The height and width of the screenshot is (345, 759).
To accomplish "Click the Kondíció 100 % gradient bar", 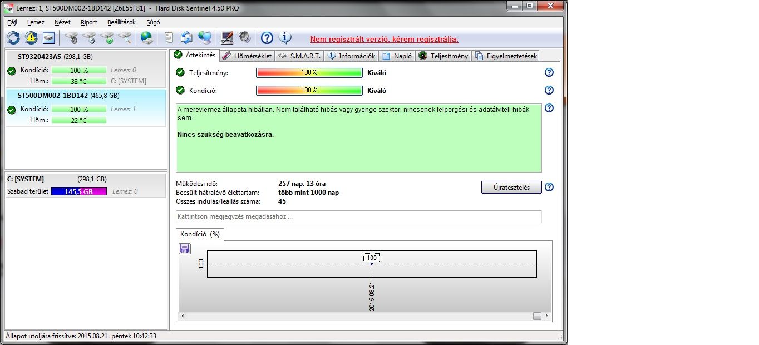I will (x=309, y=90).
